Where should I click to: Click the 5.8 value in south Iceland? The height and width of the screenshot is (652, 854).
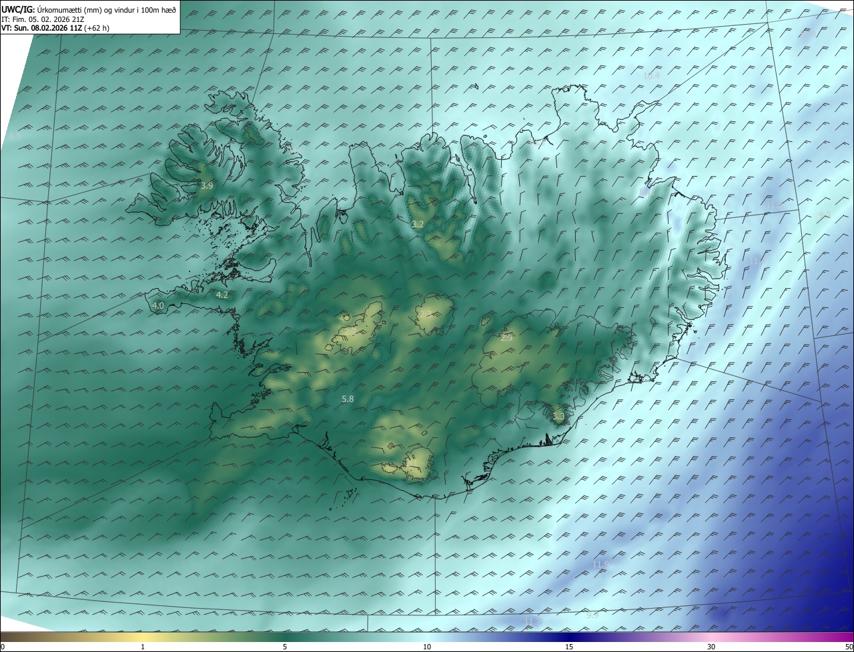348,399
